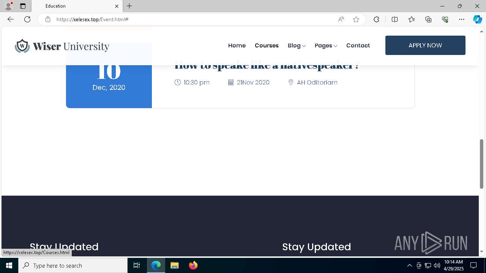This screenshot has height=273, width=486.
Task: Open notification center icon
Action: click(473, 265)
